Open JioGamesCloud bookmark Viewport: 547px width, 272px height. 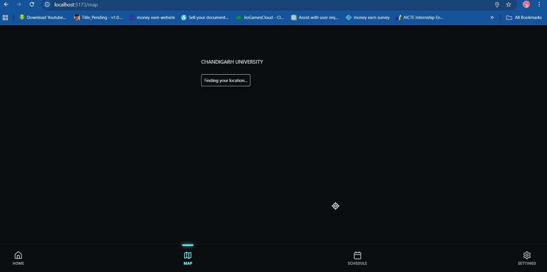tap(260, 17)
